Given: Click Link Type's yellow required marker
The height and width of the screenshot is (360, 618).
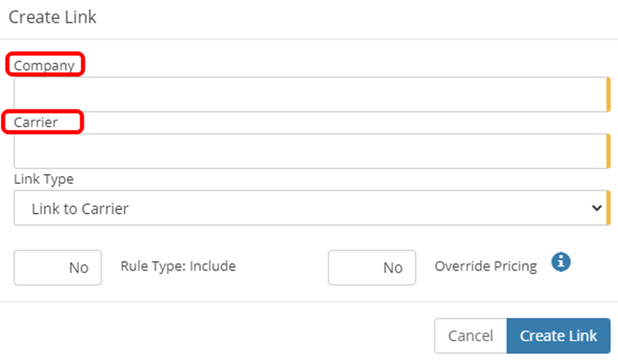Looking at the screenshot, I should pyautogui.click(x=608, y=208).
